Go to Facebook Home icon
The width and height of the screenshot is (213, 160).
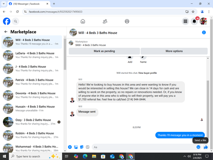pyautogui.click(x=83, y=21)
